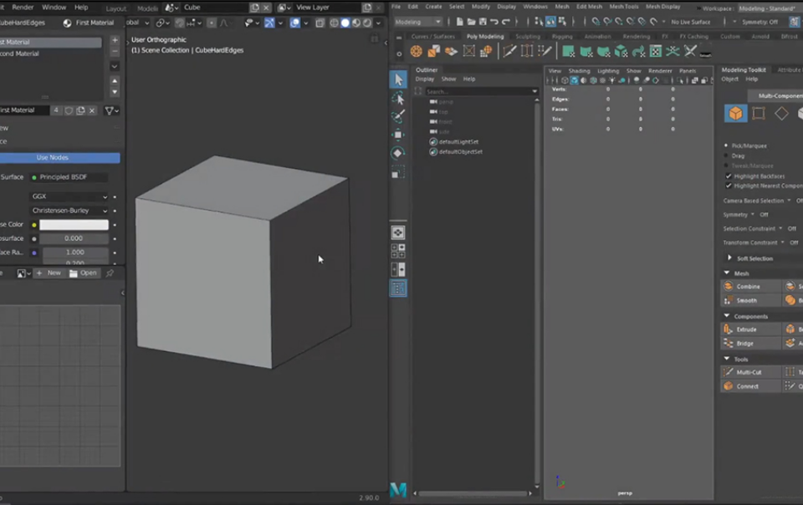Click the Open image button
Screen dimensions: 803x505
coord(83,273)
